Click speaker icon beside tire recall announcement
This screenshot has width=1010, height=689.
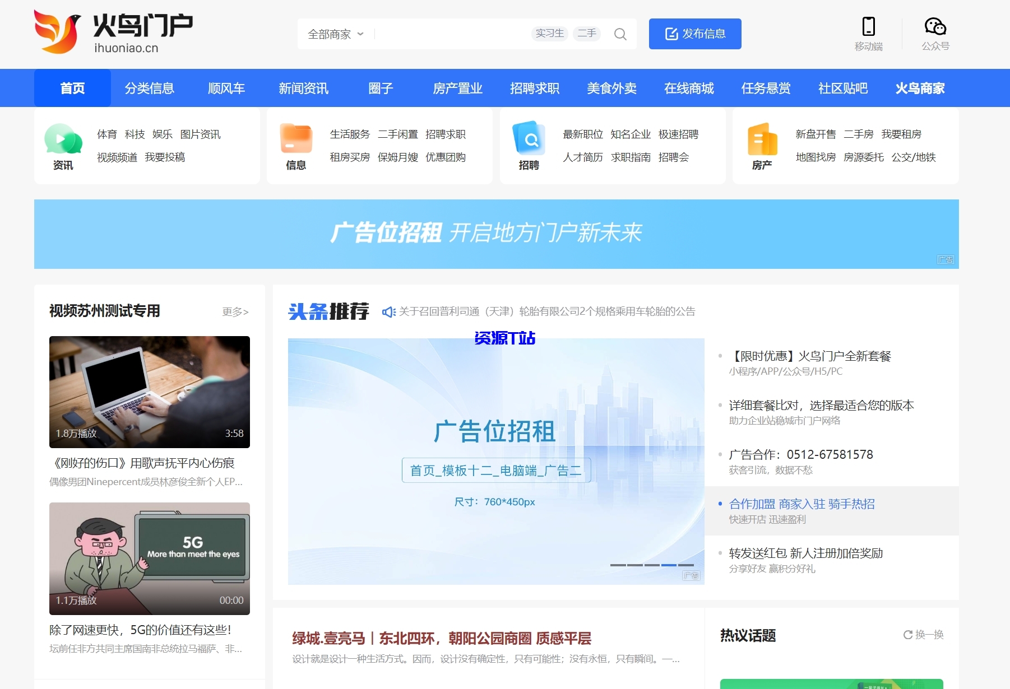[x=388, y=312]
